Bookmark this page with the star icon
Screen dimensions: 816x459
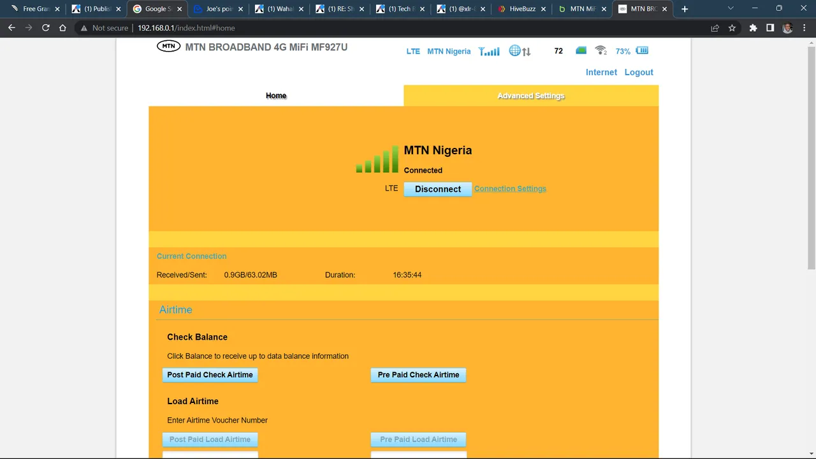[732, 28]
